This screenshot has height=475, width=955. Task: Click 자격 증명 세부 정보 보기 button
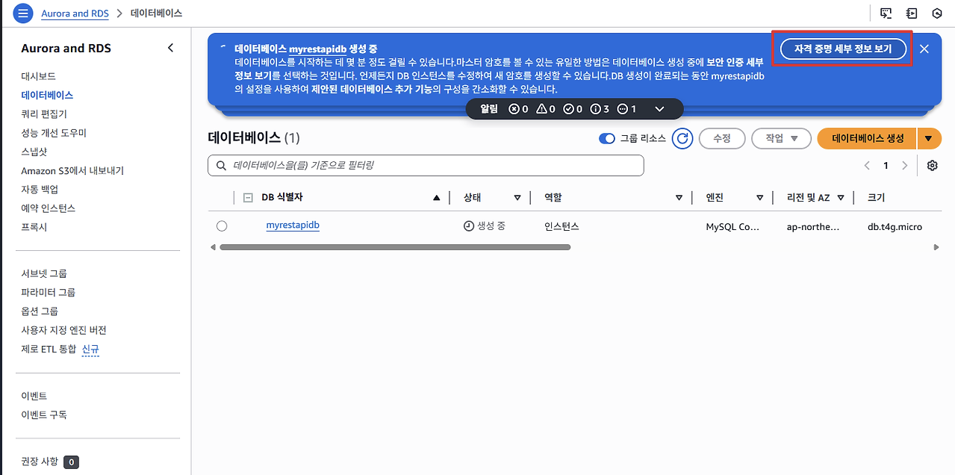coord(844,49)
